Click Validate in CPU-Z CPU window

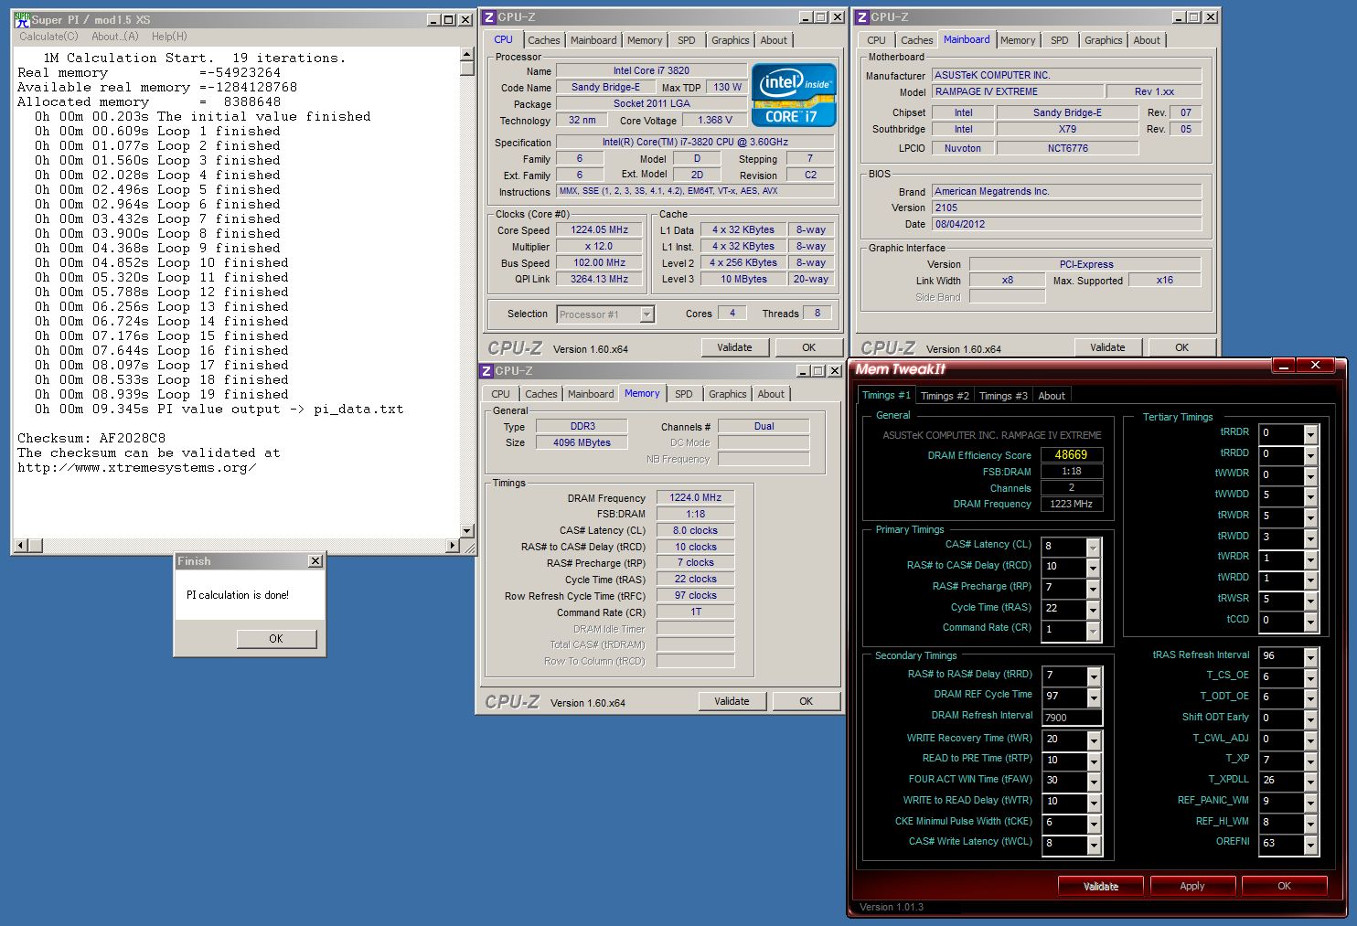click(734, 347)
